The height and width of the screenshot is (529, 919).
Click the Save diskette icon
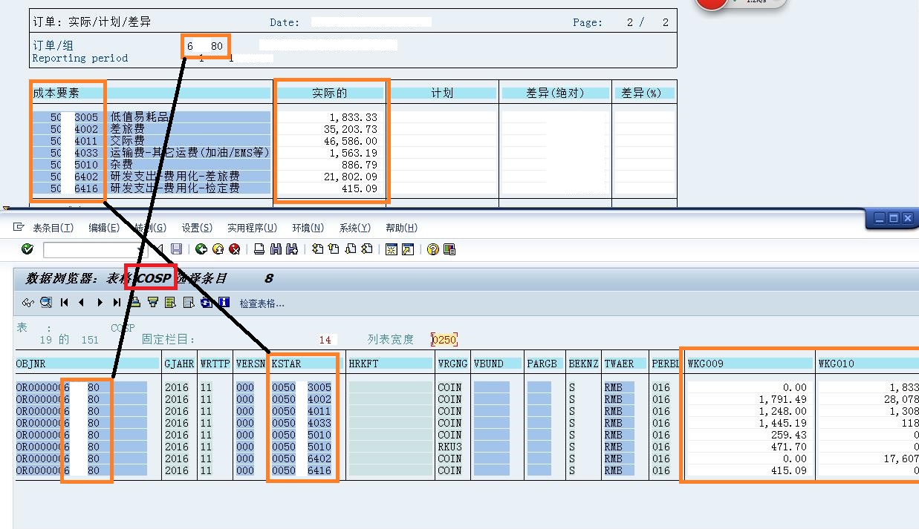click(176, 249)
